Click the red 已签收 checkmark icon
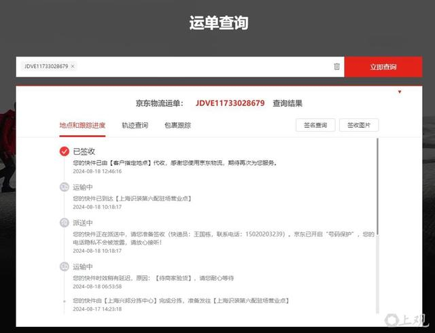Image resolution: width=435 pixels, height=333 pixels. [x=65, y=152]
